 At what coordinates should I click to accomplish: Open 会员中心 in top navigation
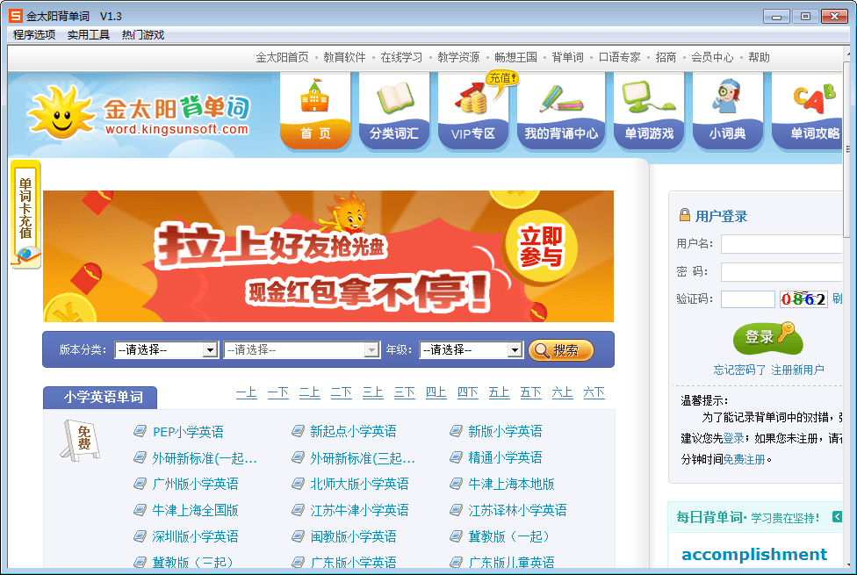[712, 57]
